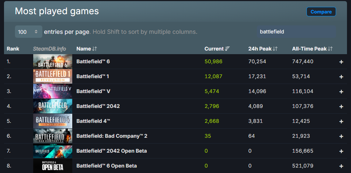Open the Battlefield 6 Open Beta thumbnail

tap(53, 166)
